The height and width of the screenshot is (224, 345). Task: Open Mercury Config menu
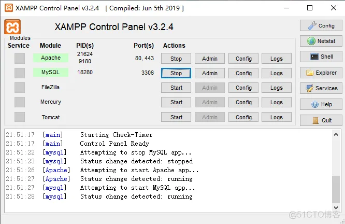tap(243, 102)
